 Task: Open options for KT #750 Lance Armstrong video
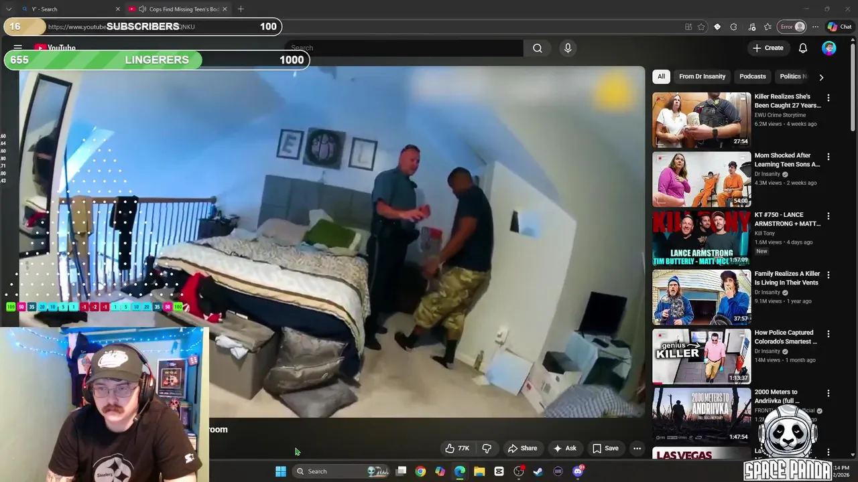(x=829, y=216)
